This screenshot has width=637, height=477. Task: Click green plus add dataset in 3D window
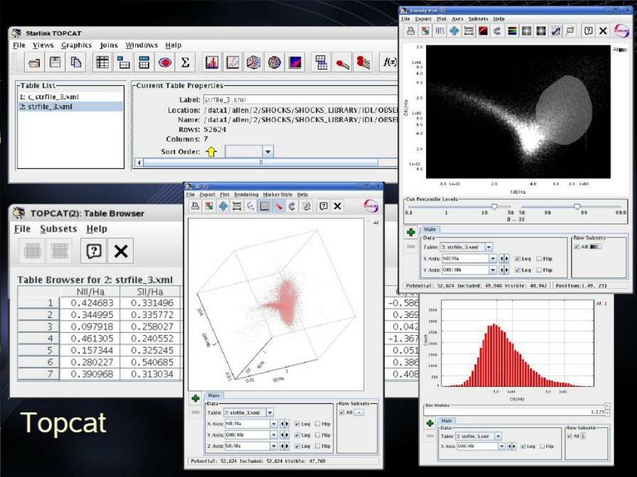tap(195, 398)
